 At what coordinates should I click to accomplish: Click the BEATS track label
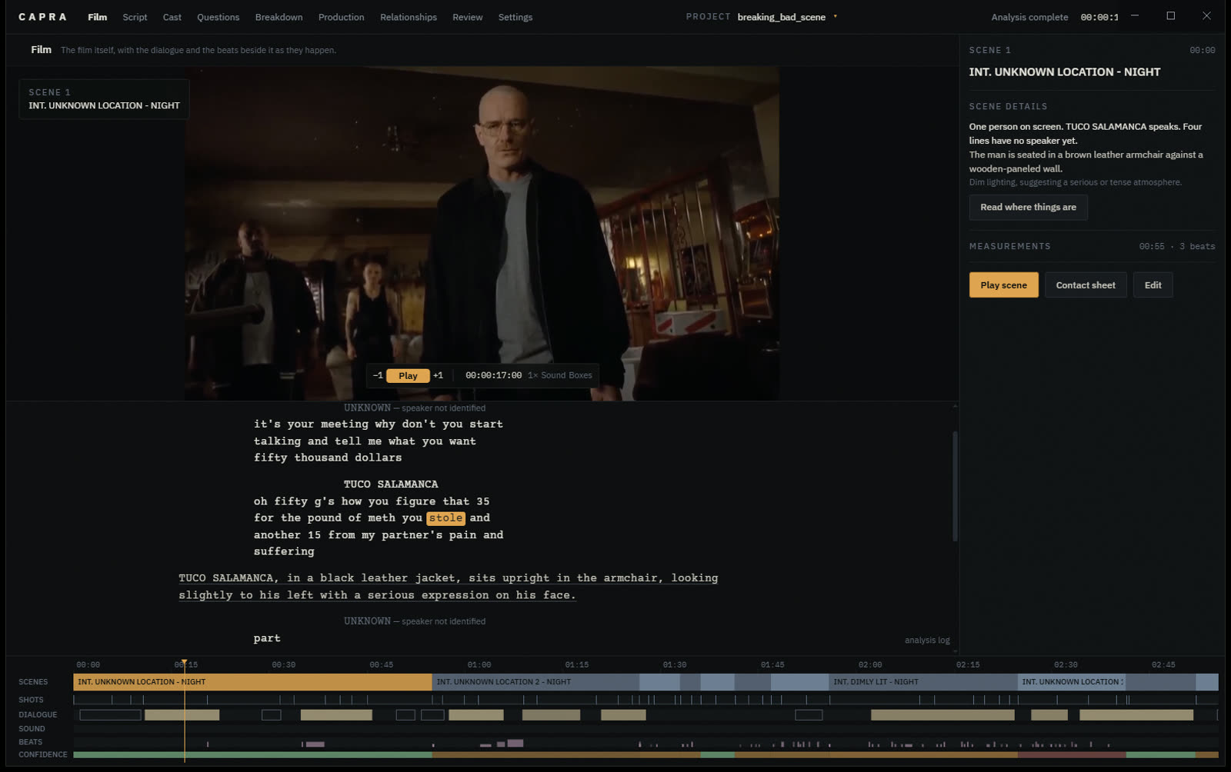30,743
